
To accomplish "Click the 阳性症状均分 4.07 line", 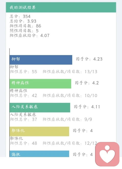I will (x=29, y=35).
